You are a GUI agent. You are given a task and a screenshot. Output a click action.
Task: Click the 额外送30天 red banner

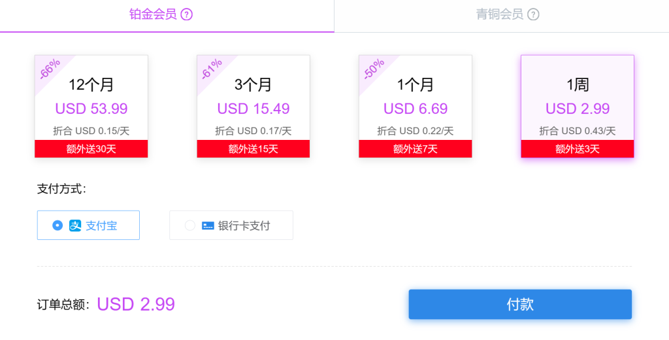click(x=91, y=148)
